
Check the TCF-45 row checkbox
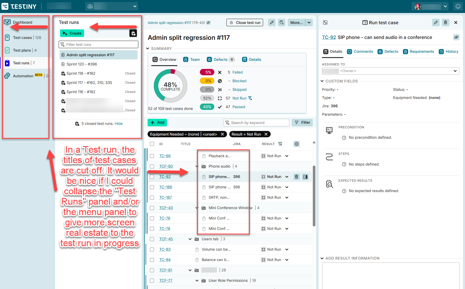point(152,239)
